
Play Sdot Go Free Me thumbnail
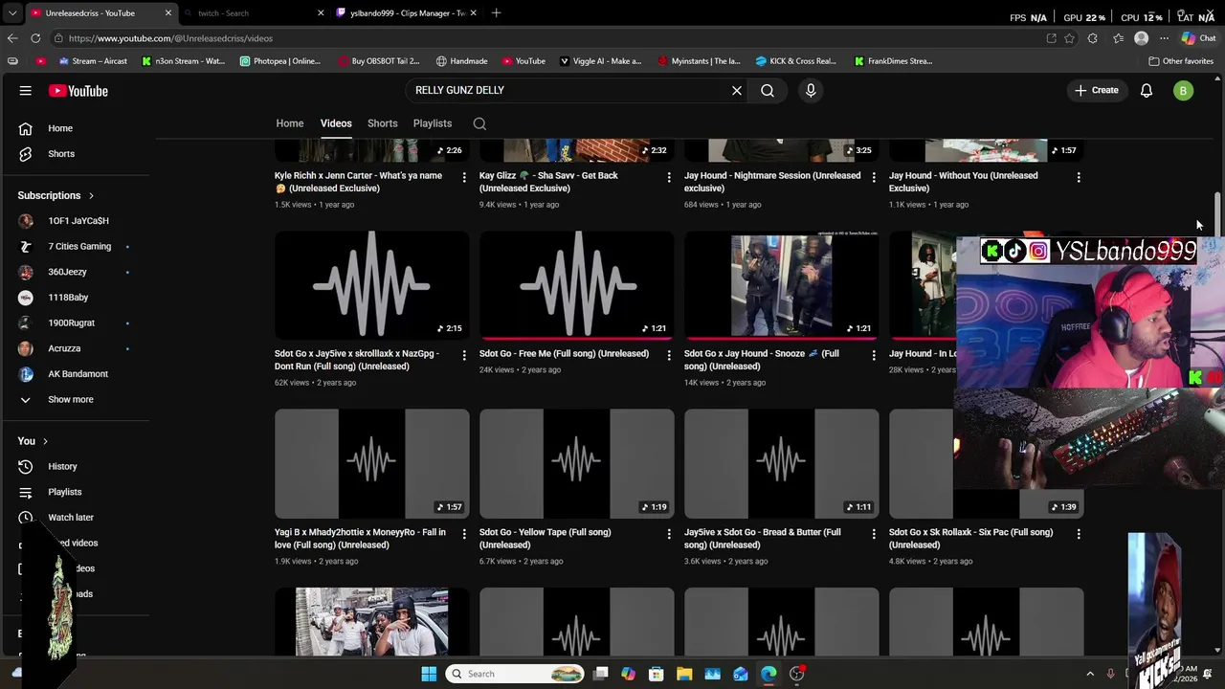click(577, 285)
